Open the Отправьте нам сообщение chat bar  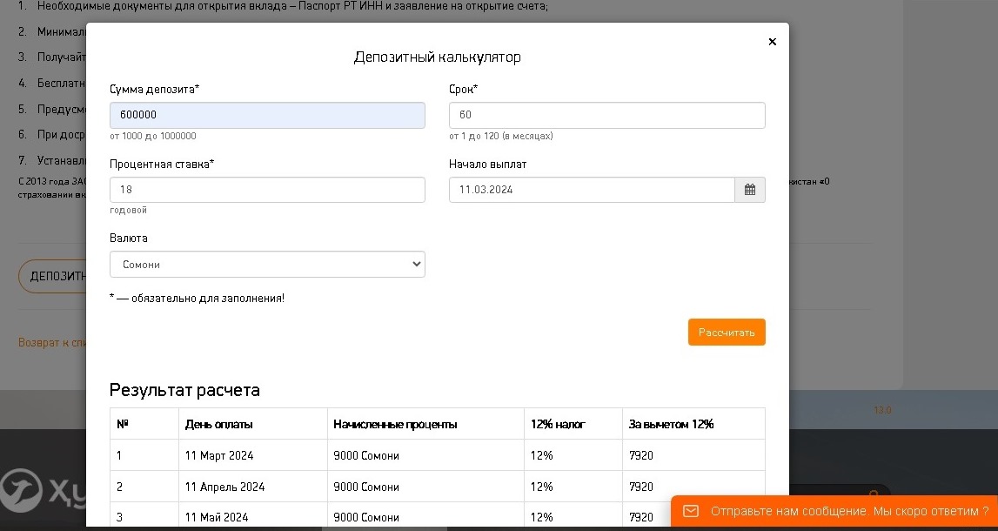[x=848, y=511]
